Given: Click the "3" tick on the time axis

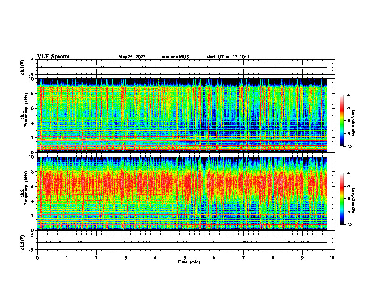Looking at the screenshot, I should (x=126, y=258).
